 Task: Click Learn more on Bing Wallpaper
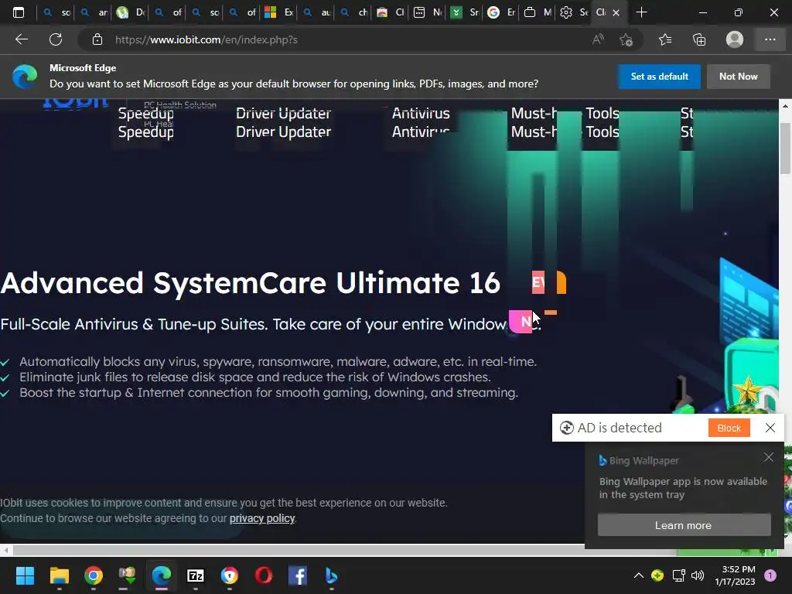(684, 525)
